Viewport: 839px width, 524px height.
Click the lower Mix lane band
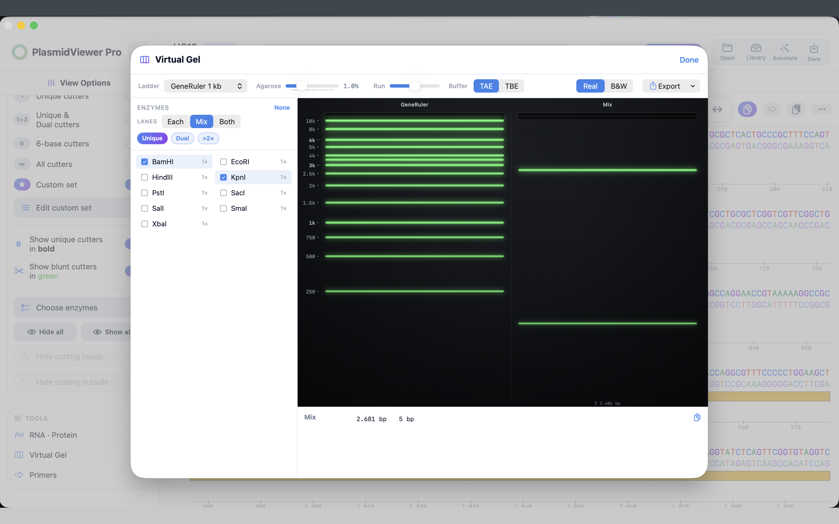pos(607,323)
